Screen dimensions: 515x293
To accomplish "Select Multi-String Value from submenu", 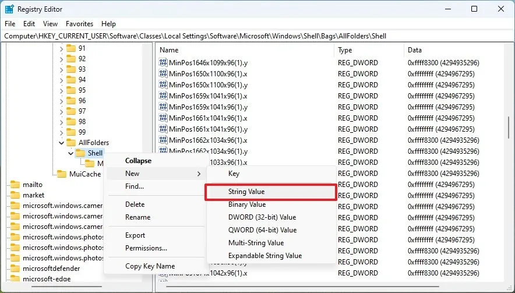I will coord(271,243).
